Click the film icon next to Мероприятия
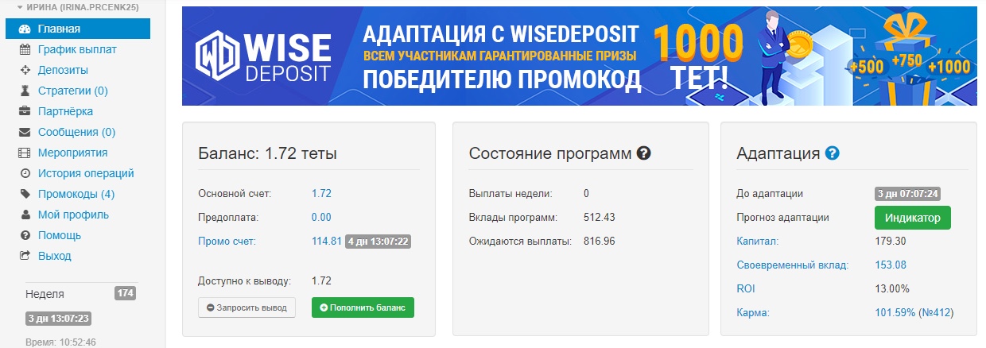 [25, 153]
